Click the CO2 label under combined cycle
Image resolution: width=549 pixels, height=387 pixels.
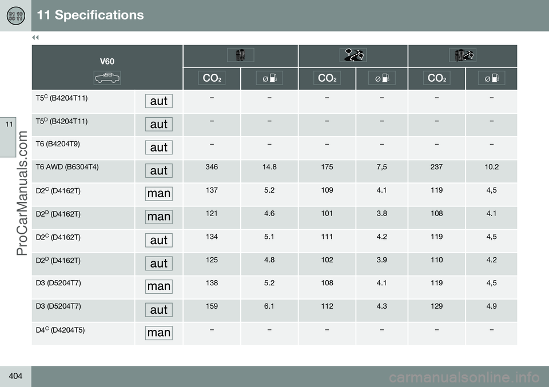tap(436, 78)
